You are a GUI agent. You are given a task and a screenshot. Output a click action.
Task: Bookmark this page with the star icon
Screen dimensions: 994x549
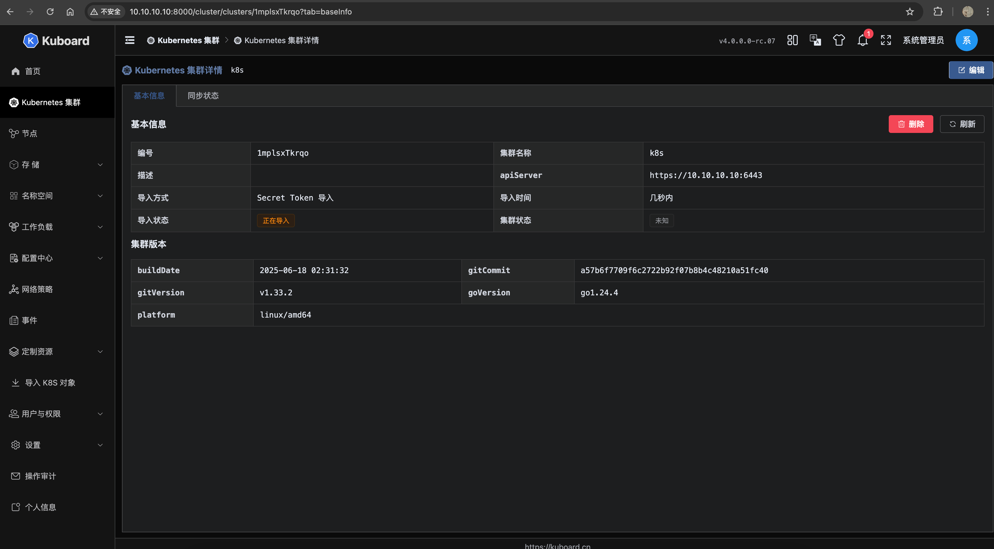coord(909,12)
